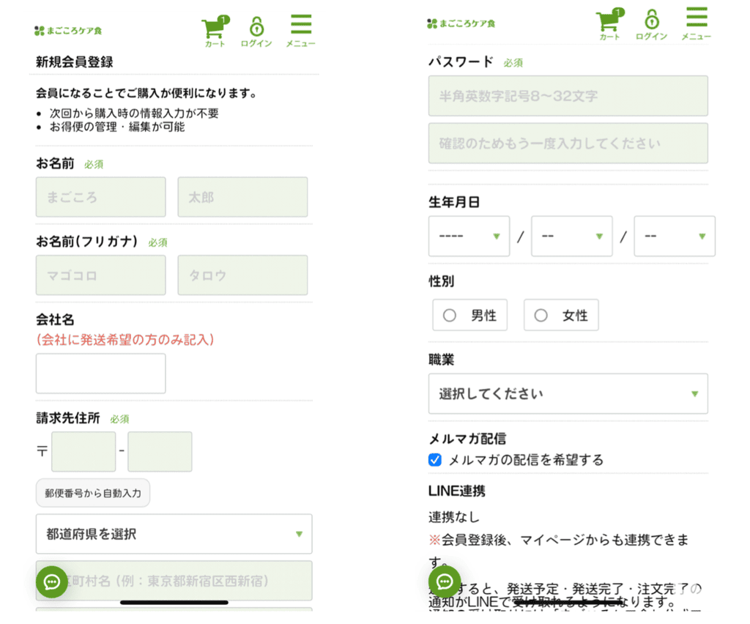Viewport: 750px width, 624px height.
Task: Select the 女性 radio button
Action: click(541, 315)
